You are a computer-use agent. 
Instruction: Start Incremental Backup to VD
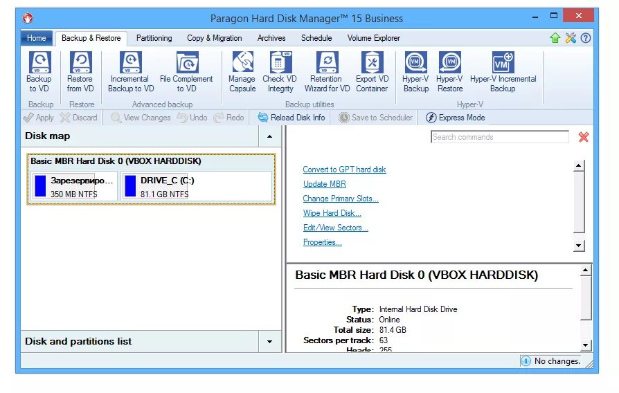(x=131, y=72)
